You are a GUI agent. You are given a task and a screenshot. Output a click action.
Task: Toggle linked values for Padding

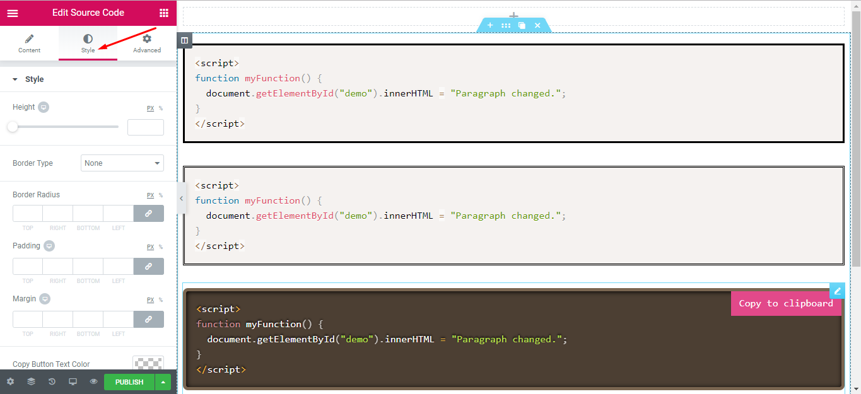[149, 267]
